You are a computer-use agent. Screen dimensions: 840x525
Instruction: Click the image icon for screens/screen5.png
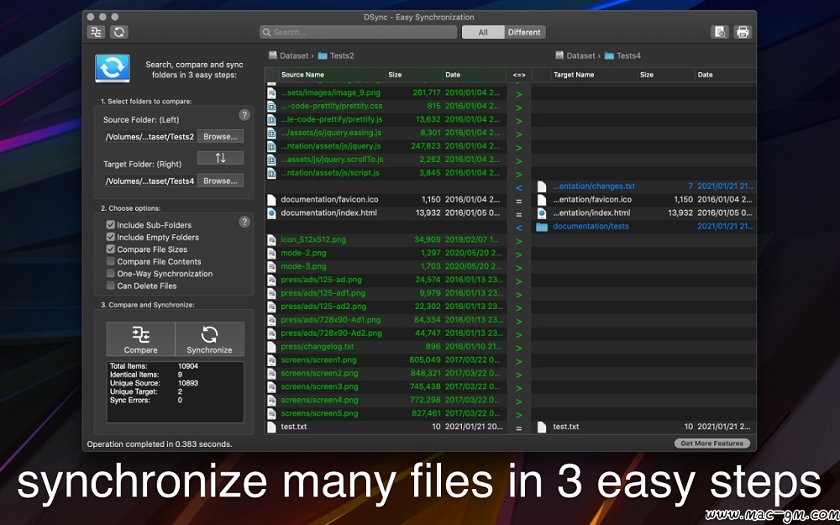[x=271, y=413]
